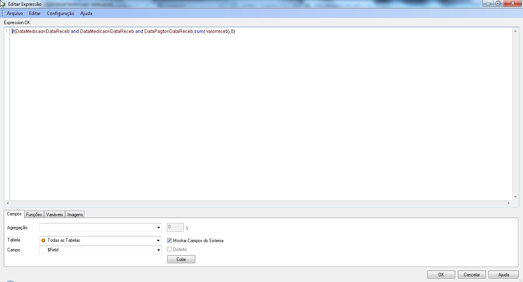Image resolution: width=523 pixels, height=282 pixels.
Task: Switch to the Funções tab
Action: click(x=34, y=215)
